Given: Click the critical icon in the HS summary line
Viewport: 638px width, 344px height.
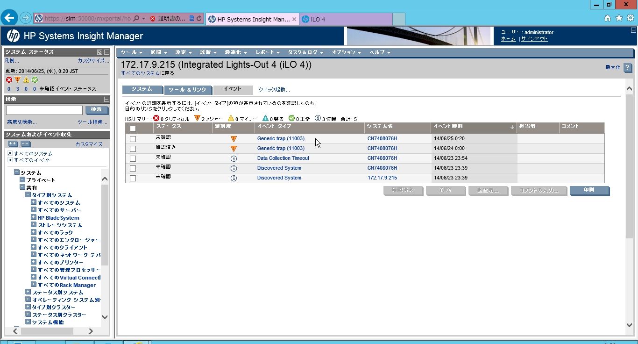Looking at the screenshot, I should (x=156, y=119).
